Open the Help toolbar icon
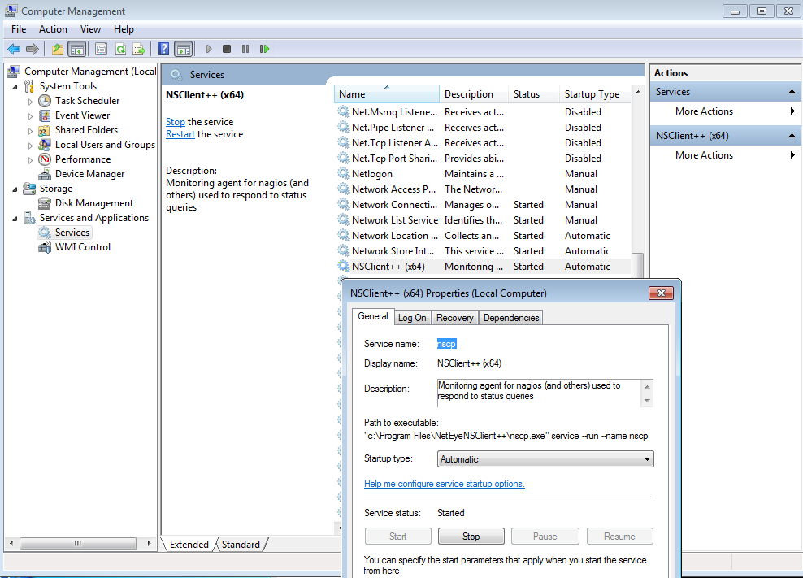Viewport: 803px width, 578px height. tap(163, 50)
